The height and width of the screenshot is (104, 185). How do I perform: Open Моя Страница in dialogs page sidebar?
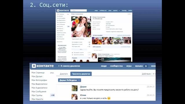coord(38,73)
